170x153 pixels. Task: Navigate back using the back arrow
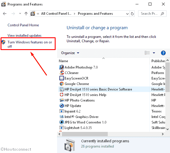pos(5,14)
